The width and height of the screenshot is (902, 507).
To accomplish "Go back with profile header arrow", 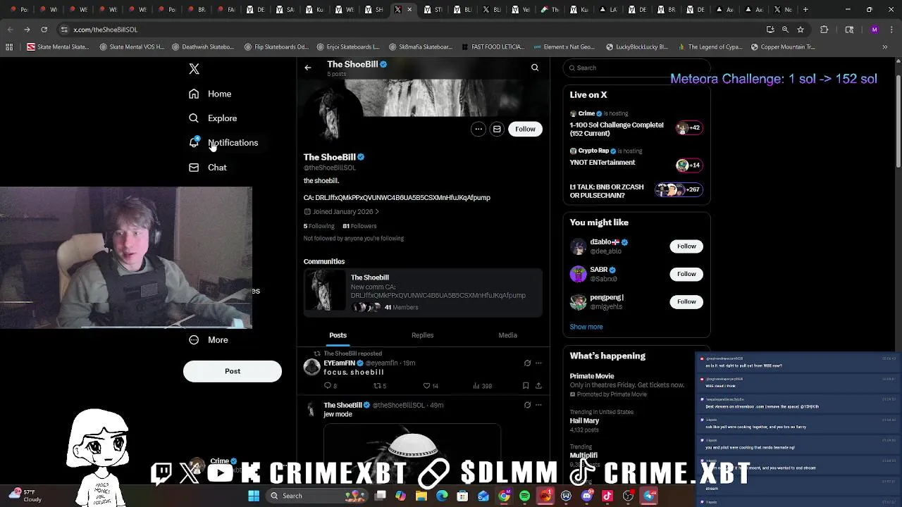I will tap(308, 68).
